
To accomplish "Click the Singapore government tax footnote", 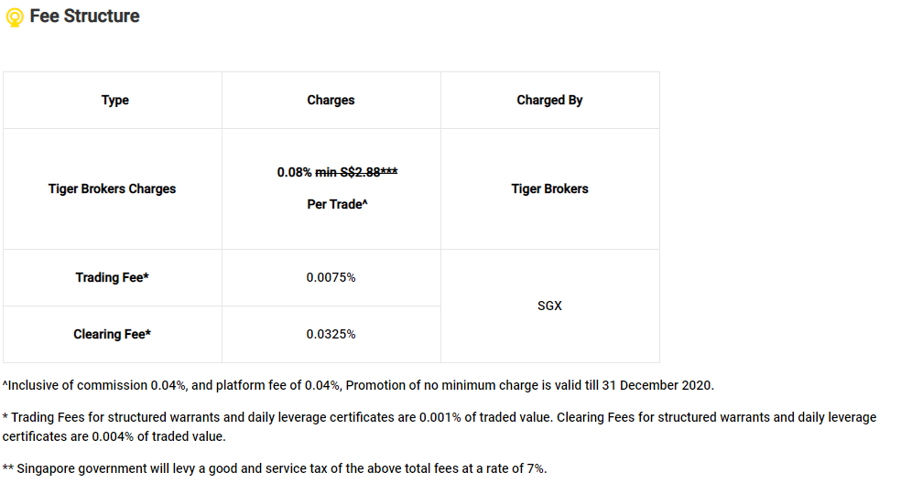I will point(275,468).
